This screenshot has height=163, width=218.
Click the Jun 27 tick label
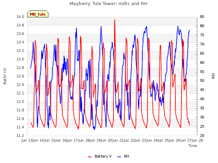[186, 140]
